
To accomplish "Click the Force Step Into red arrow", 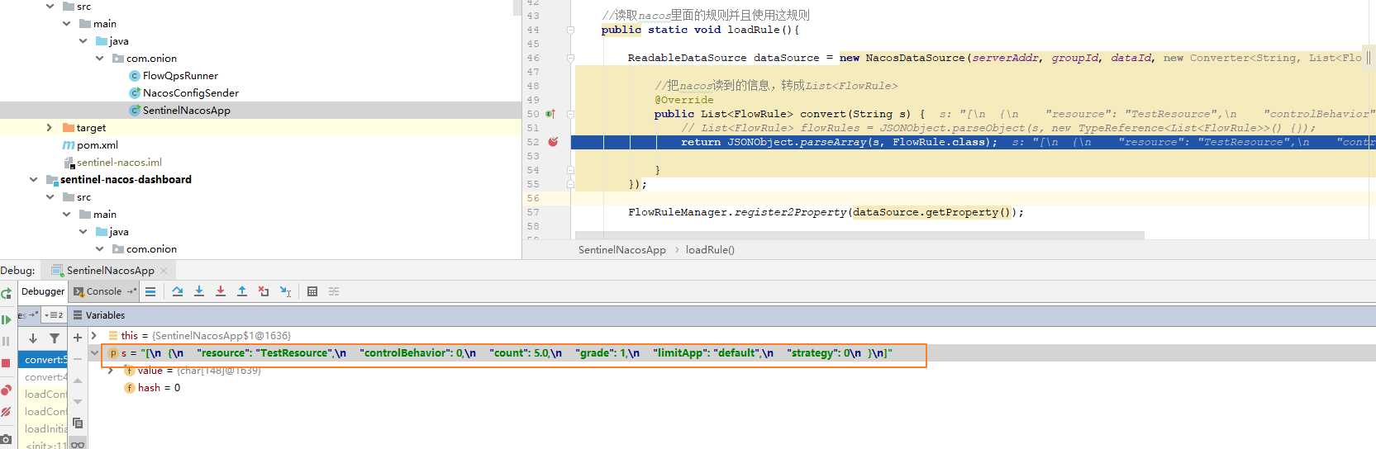I will coord(221,291).
